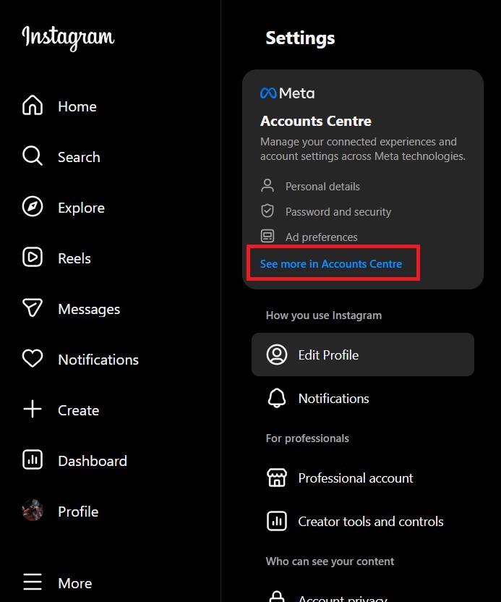Open Ad preferences text
The width and height of the screenshot is (501, 602).
click(322, 237)
